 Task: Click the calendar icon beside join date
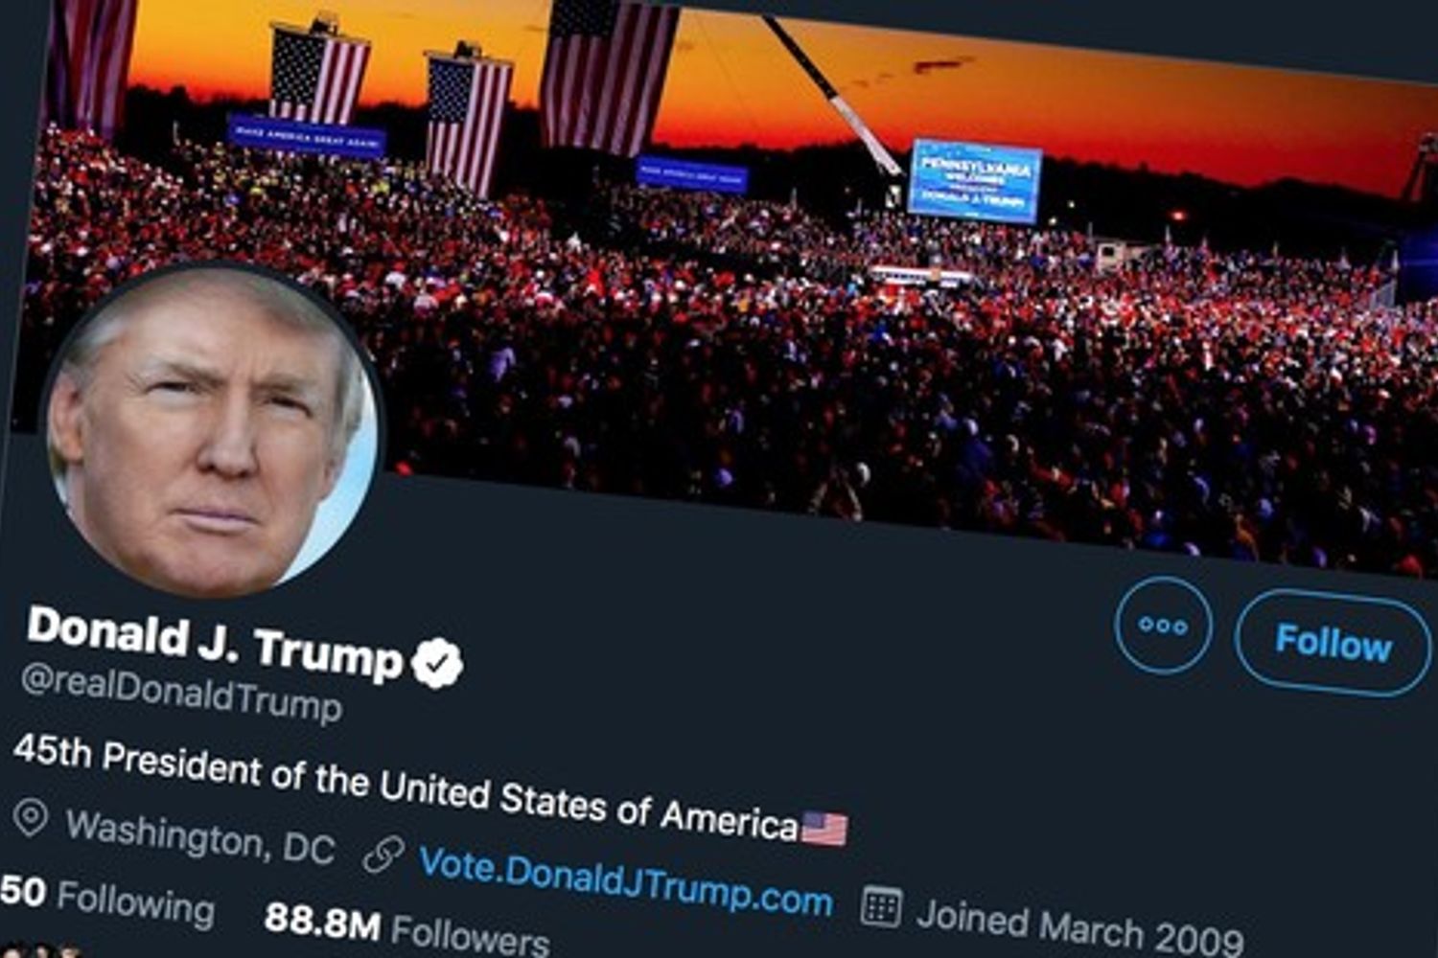click(x=880, y=906)
